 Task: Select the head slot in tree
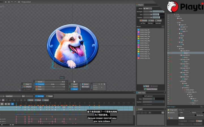pyautogui.click(x=185, y=83)
